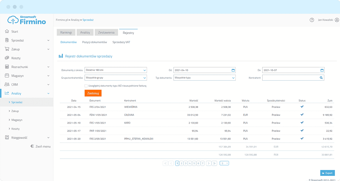Go to page 3 of results

[x=186, y=163]
